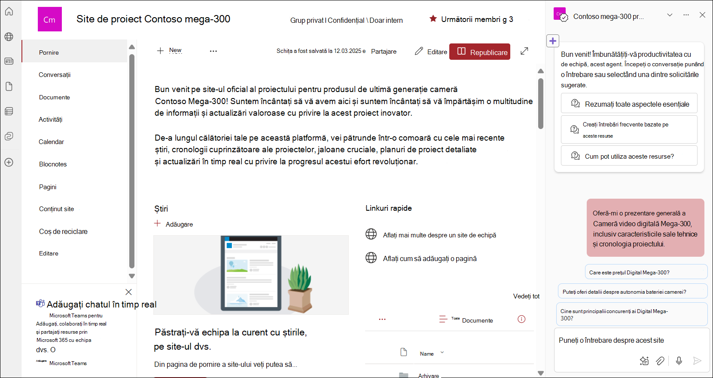Open the Toate Documente view switcher
The height and width of the screenshot is (378, 713).
(x=466, y=320)
